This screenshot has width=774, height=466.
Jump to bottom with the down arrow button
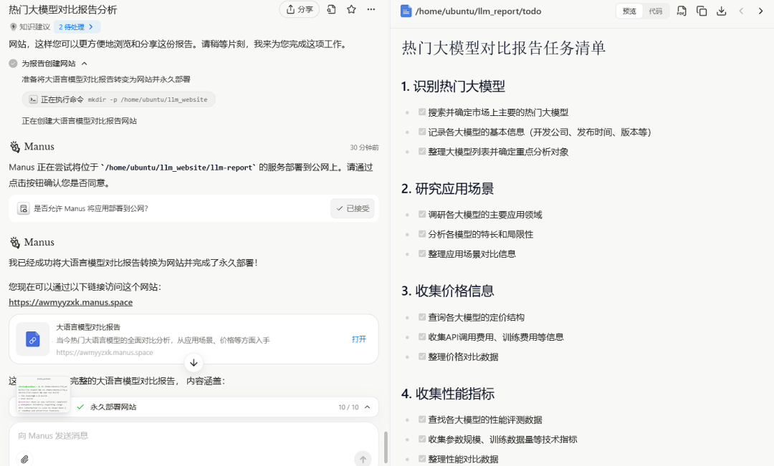tap(194, 363)
